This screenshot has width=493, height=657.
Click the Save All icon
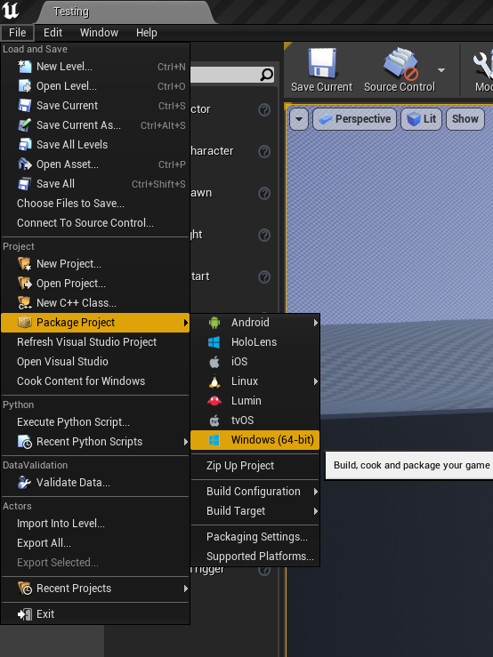(x=25, y=183)
